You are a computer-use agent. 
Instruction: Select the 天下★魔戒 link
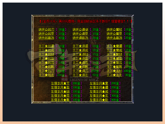coord(114,50)
